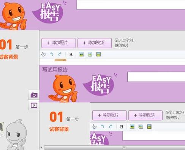Screen dimensions: 185x150
Task: Second image-align icon in upper toolbar
Action: (90, 54)
